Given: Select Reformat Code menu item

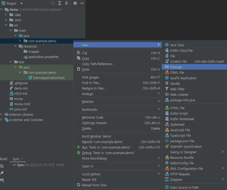Looking at the screenshot, I should (x=93, y=117).
